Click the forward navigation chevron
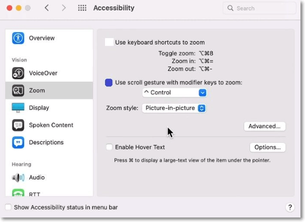The height and width of the screenshot is (222, 305). point(63,9)
